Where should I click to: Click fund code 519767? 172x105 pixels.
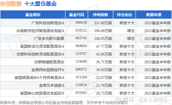[81, 54]
